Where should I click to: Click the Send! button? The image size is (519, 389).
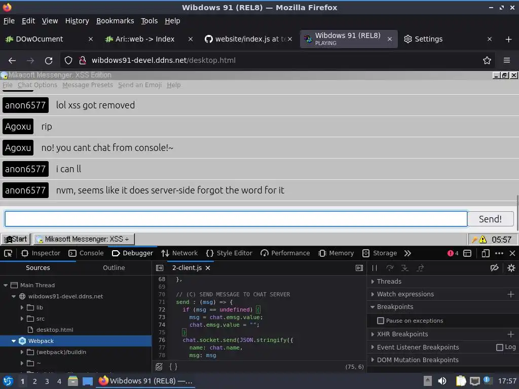click(490, 219)
